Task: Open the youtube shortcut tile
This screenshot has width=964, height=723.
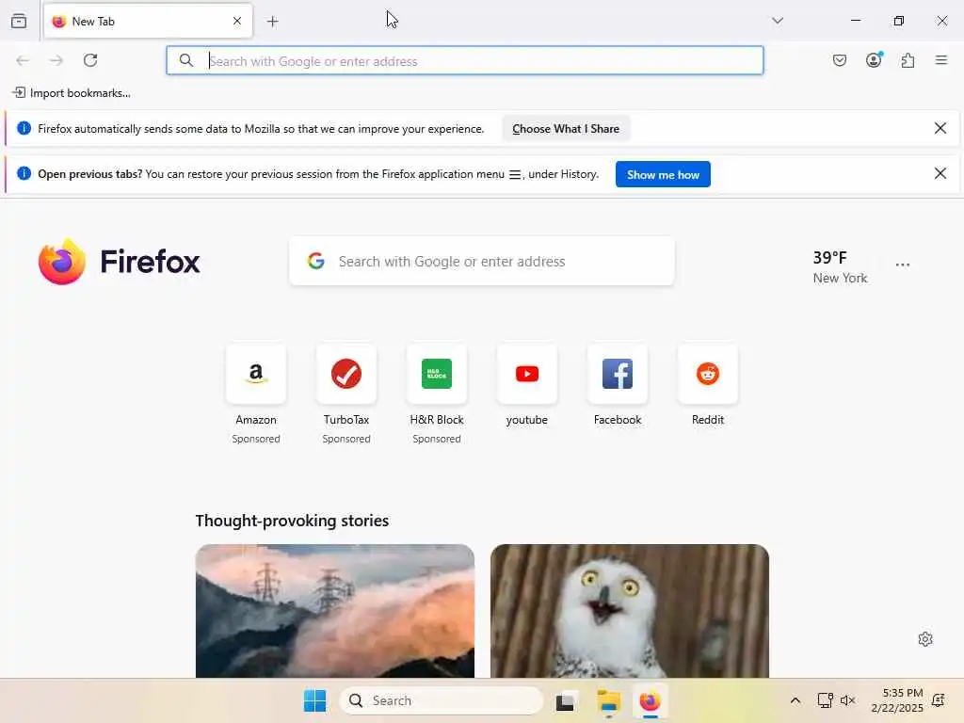Action: coord(527,374)
